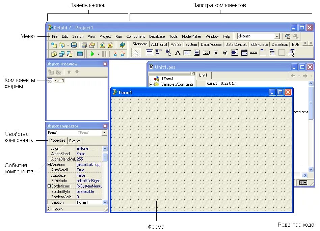Screen dimensions: 320x231
Task: Click the View Form toolbar icon
Action: click(x=62, y=54)
